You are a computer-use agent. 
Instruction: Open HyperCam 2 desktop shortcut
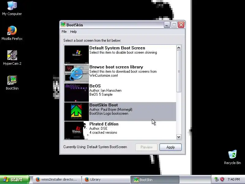(x=12, y=58)
